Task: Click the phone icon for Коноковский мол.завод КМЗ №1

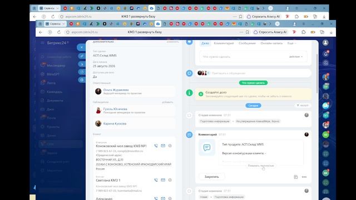Action: pyautogui.click(x=156, y=146)
